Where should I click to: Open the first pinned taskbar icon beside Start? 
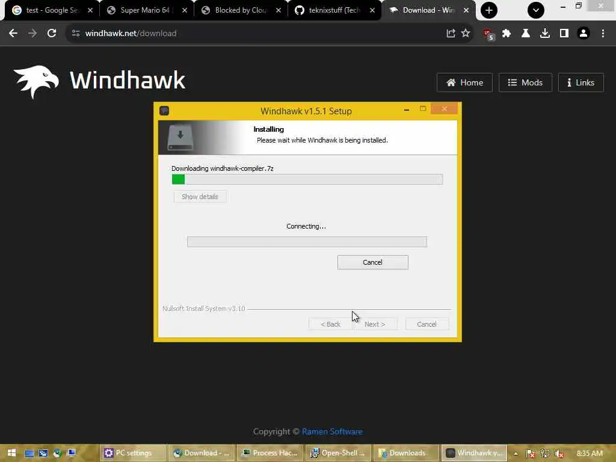(x=29, y=453)
